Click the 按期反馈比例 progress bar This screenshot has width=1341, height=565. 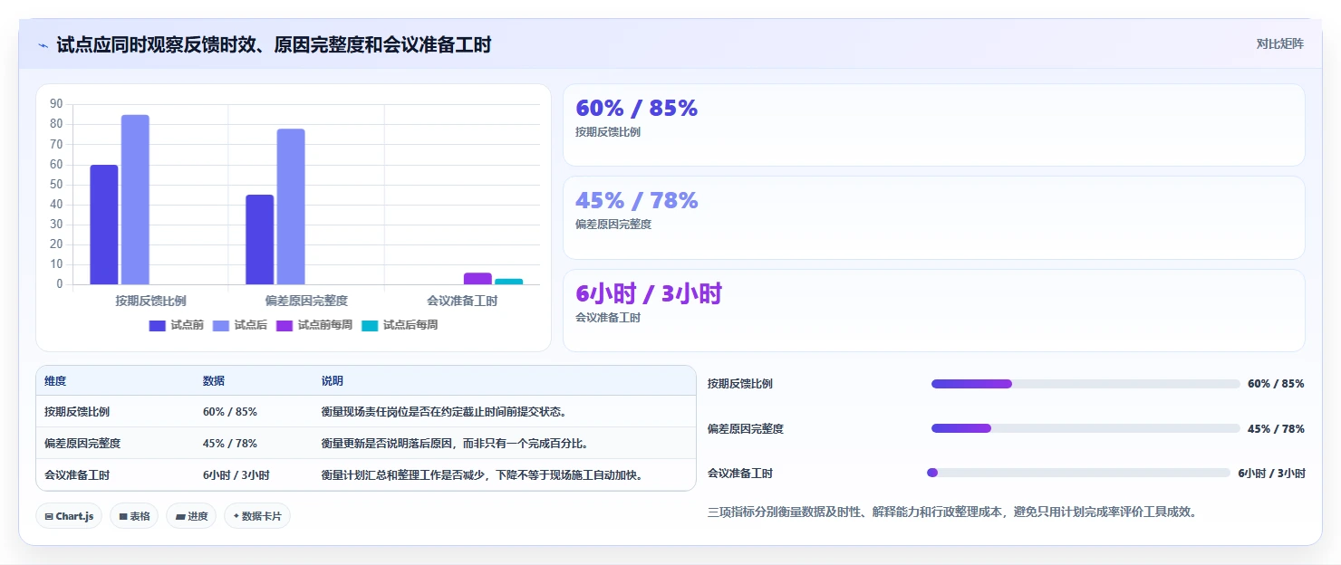coord(1085,384)
